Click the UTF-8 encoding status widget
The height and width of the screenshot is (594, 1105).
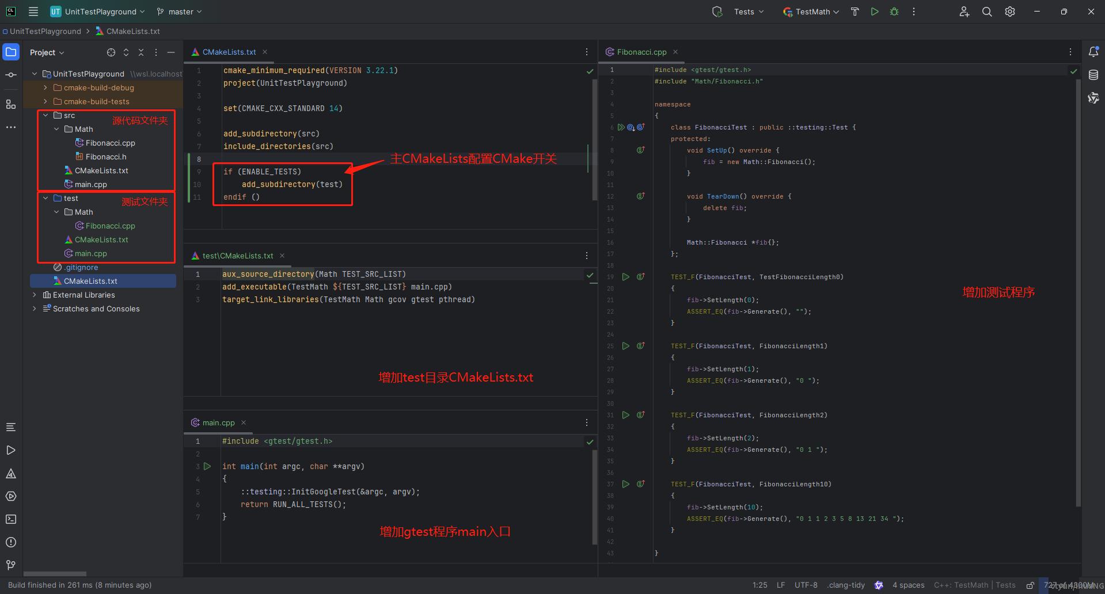tap(806, 585)
